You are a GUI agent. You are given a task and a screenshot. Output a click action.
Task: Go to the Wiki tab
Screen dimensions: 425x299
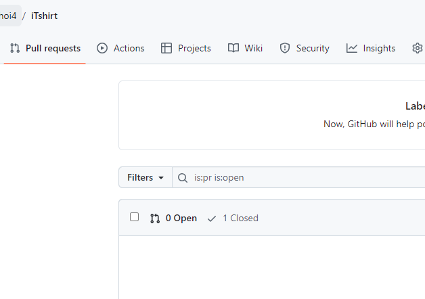click(x=245, y=48)
